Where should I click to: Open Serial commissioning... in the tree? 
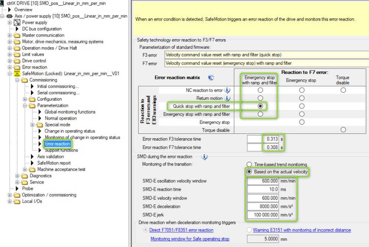pyautogui.click(x=58, y=93)
